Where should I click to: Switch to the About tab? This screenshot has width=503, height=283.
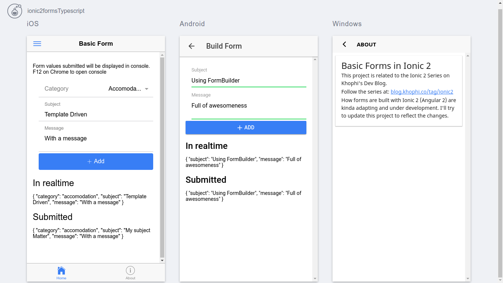[x=130, y=273]
